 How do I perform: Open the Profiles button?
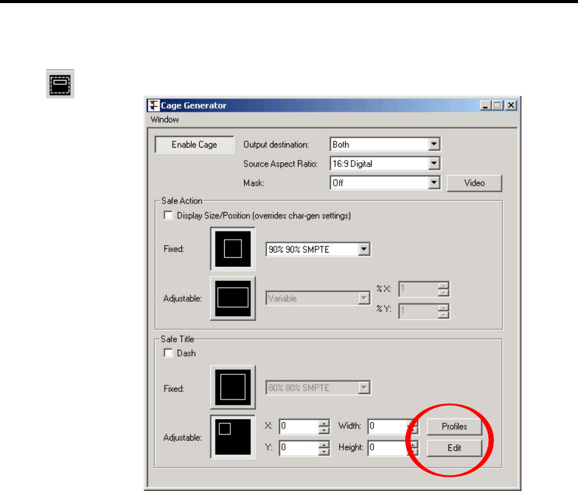[454, 426]
